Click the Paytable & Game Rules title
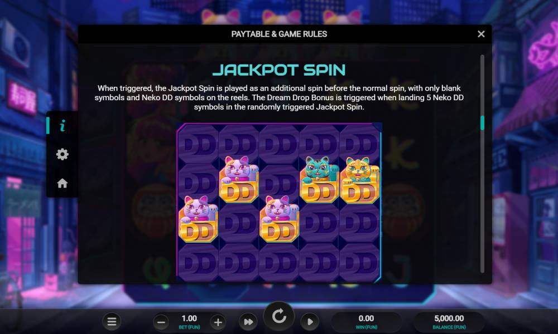 click(279, 34)
